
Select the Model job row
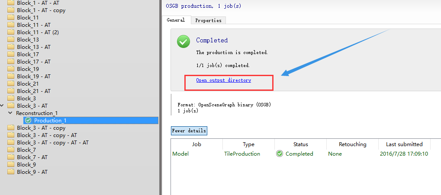[x=180, y=153]
